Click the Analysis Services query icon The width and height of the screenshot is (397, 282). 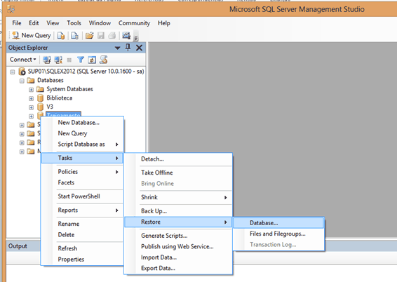point(74,36)
